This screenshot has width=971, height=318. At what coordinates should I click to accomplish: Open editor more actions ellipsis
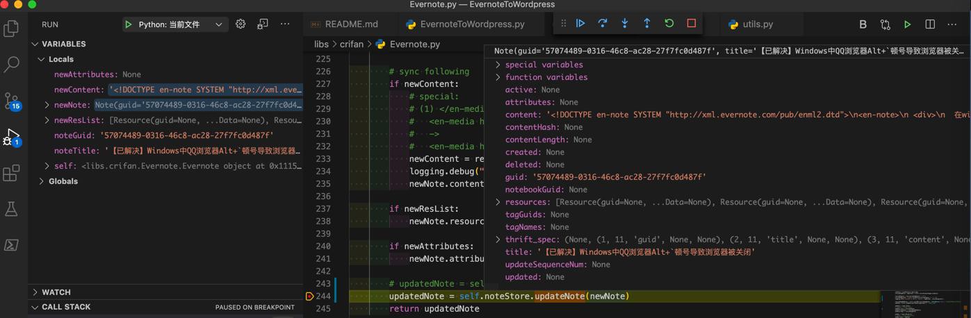952,24
